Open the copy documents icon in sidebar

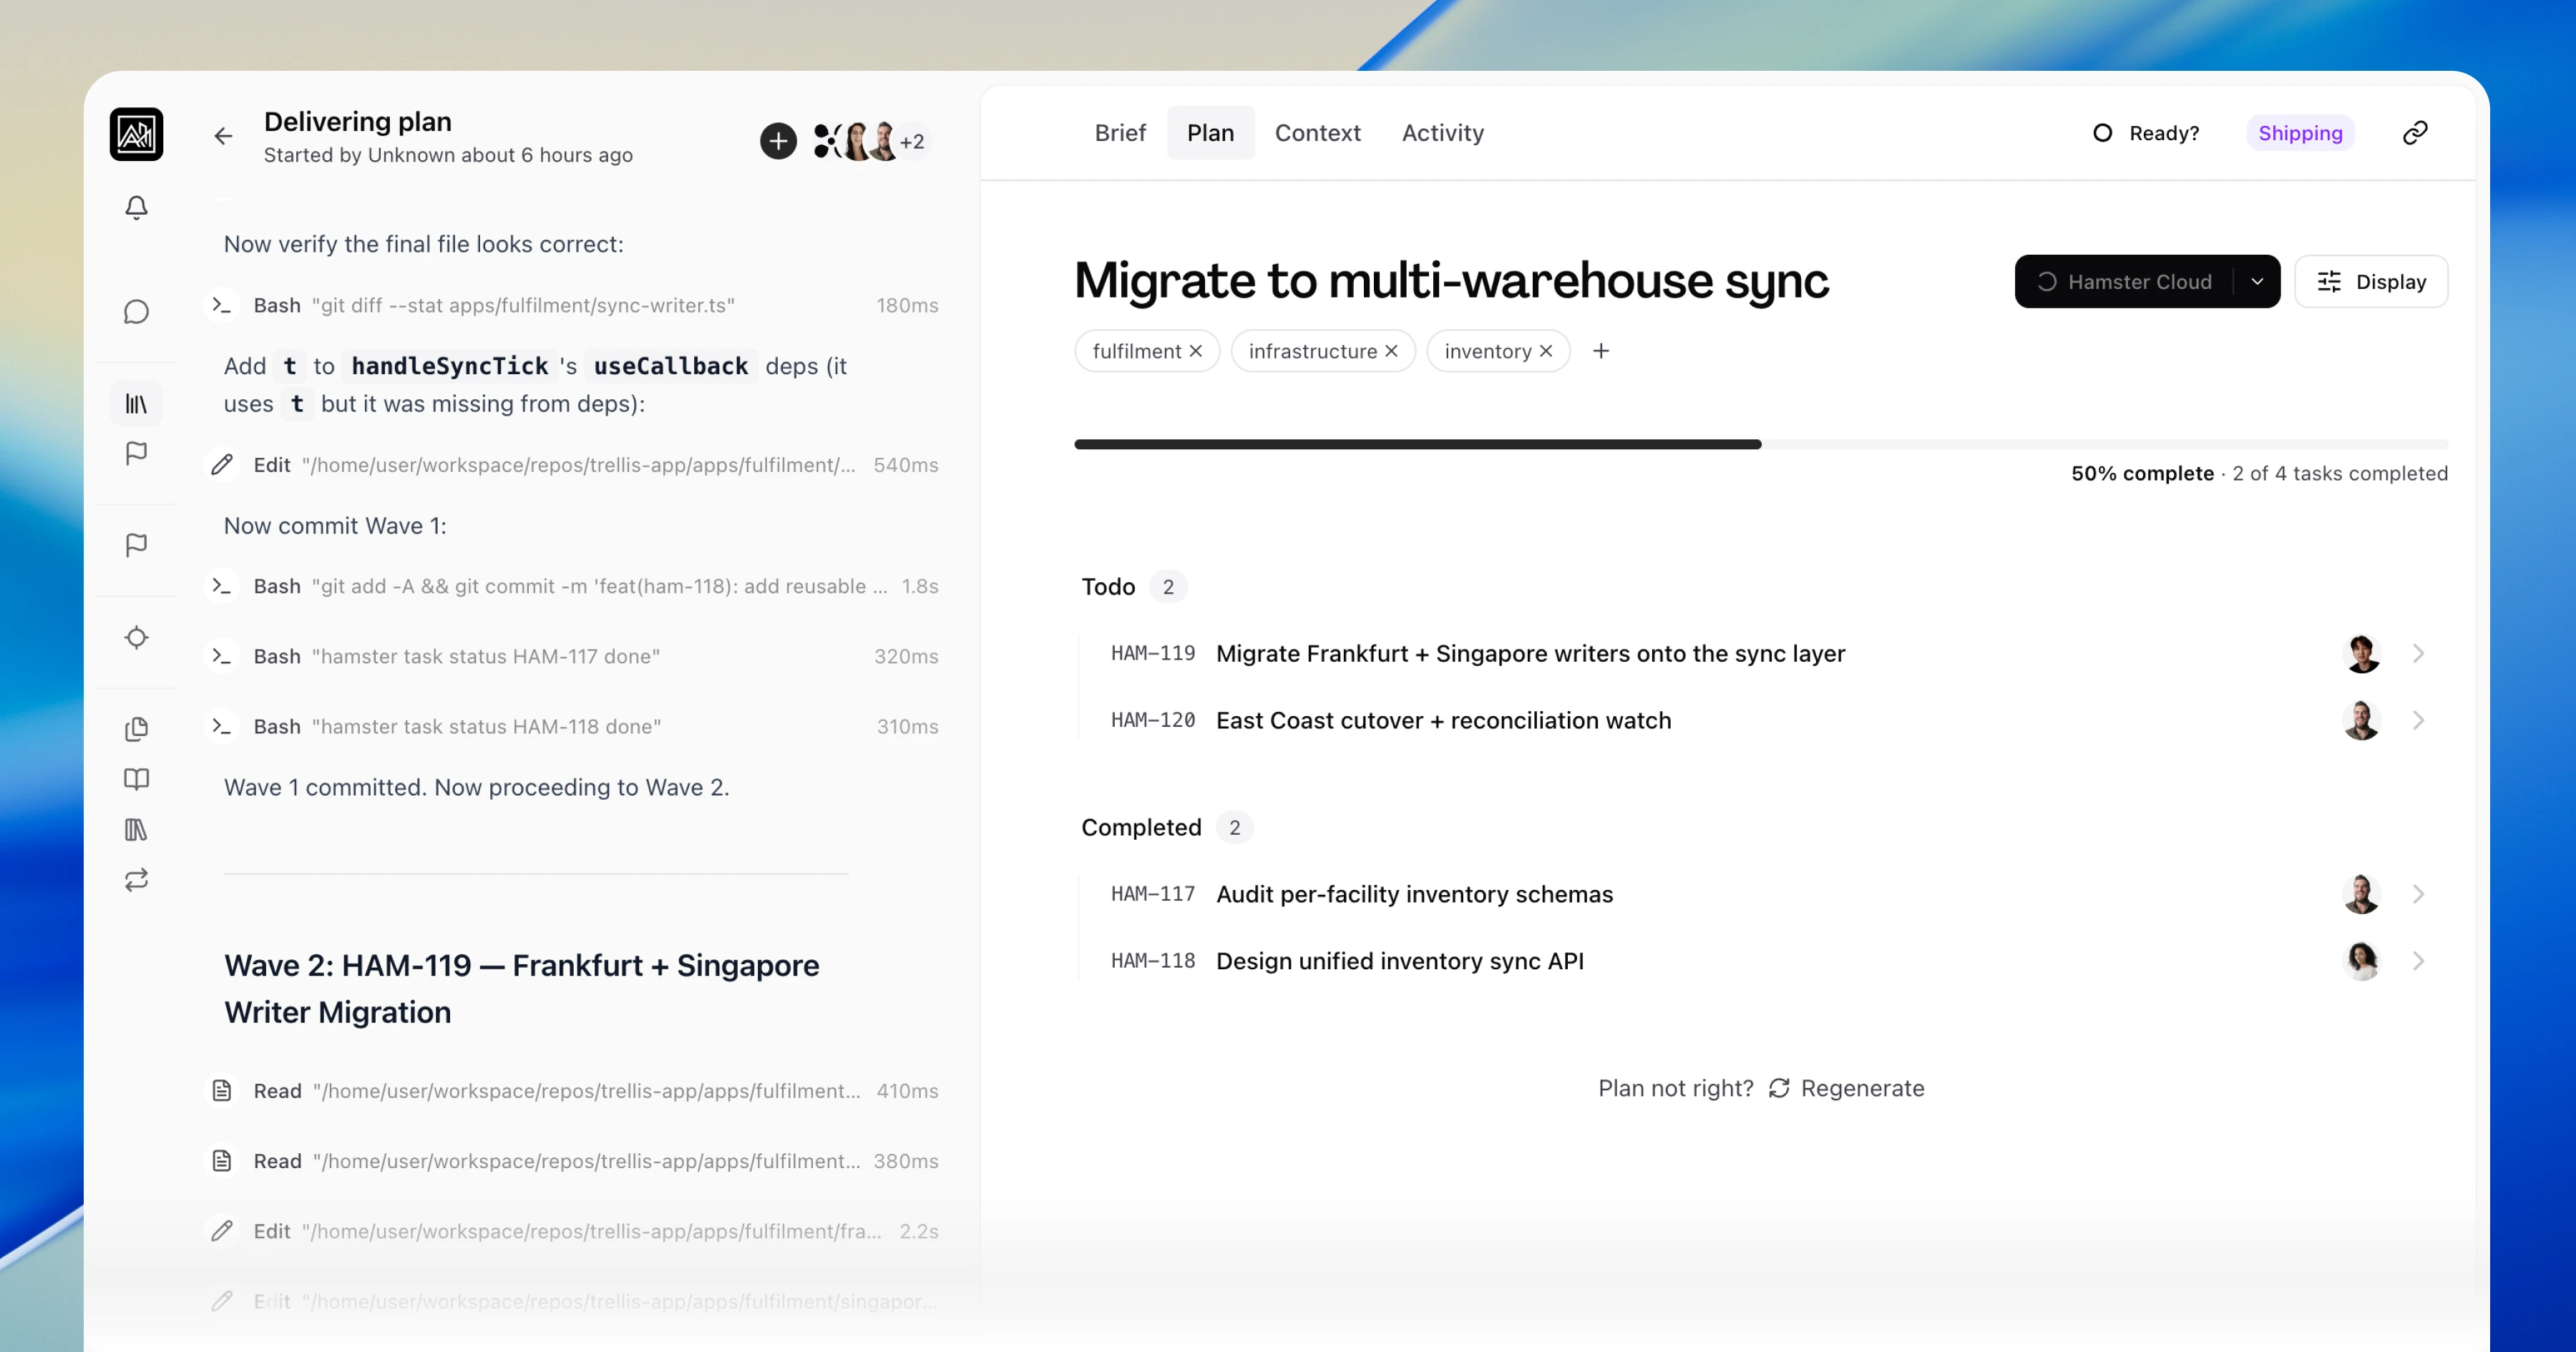point(136,728)
